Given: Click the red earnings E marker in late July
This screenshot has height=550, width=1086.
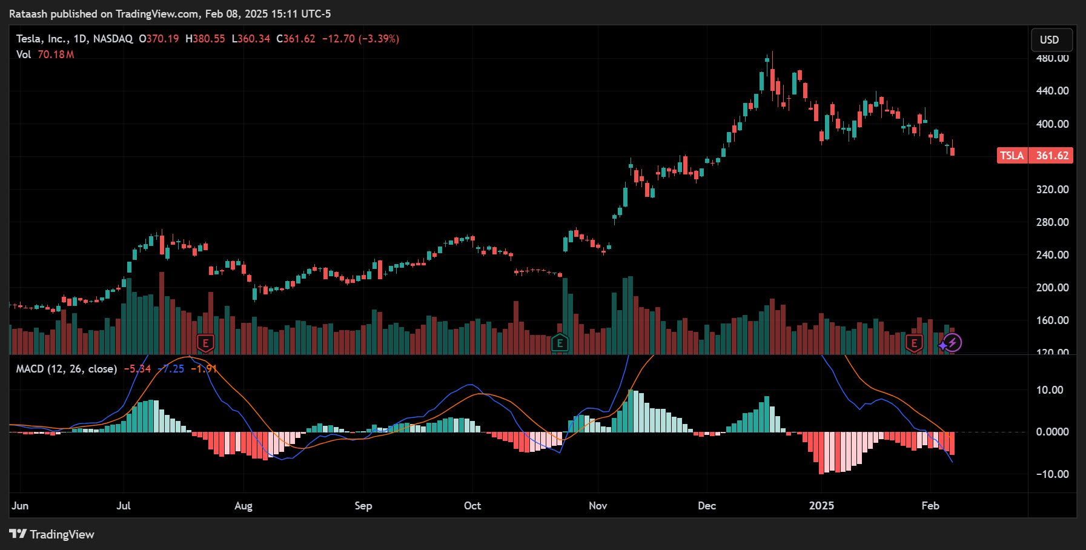Looking at the screenshot, I should click(206, 343).
